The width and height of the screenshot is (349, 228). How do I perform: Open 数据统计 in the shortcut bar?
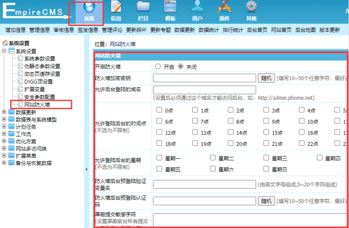tap(209, 30)
